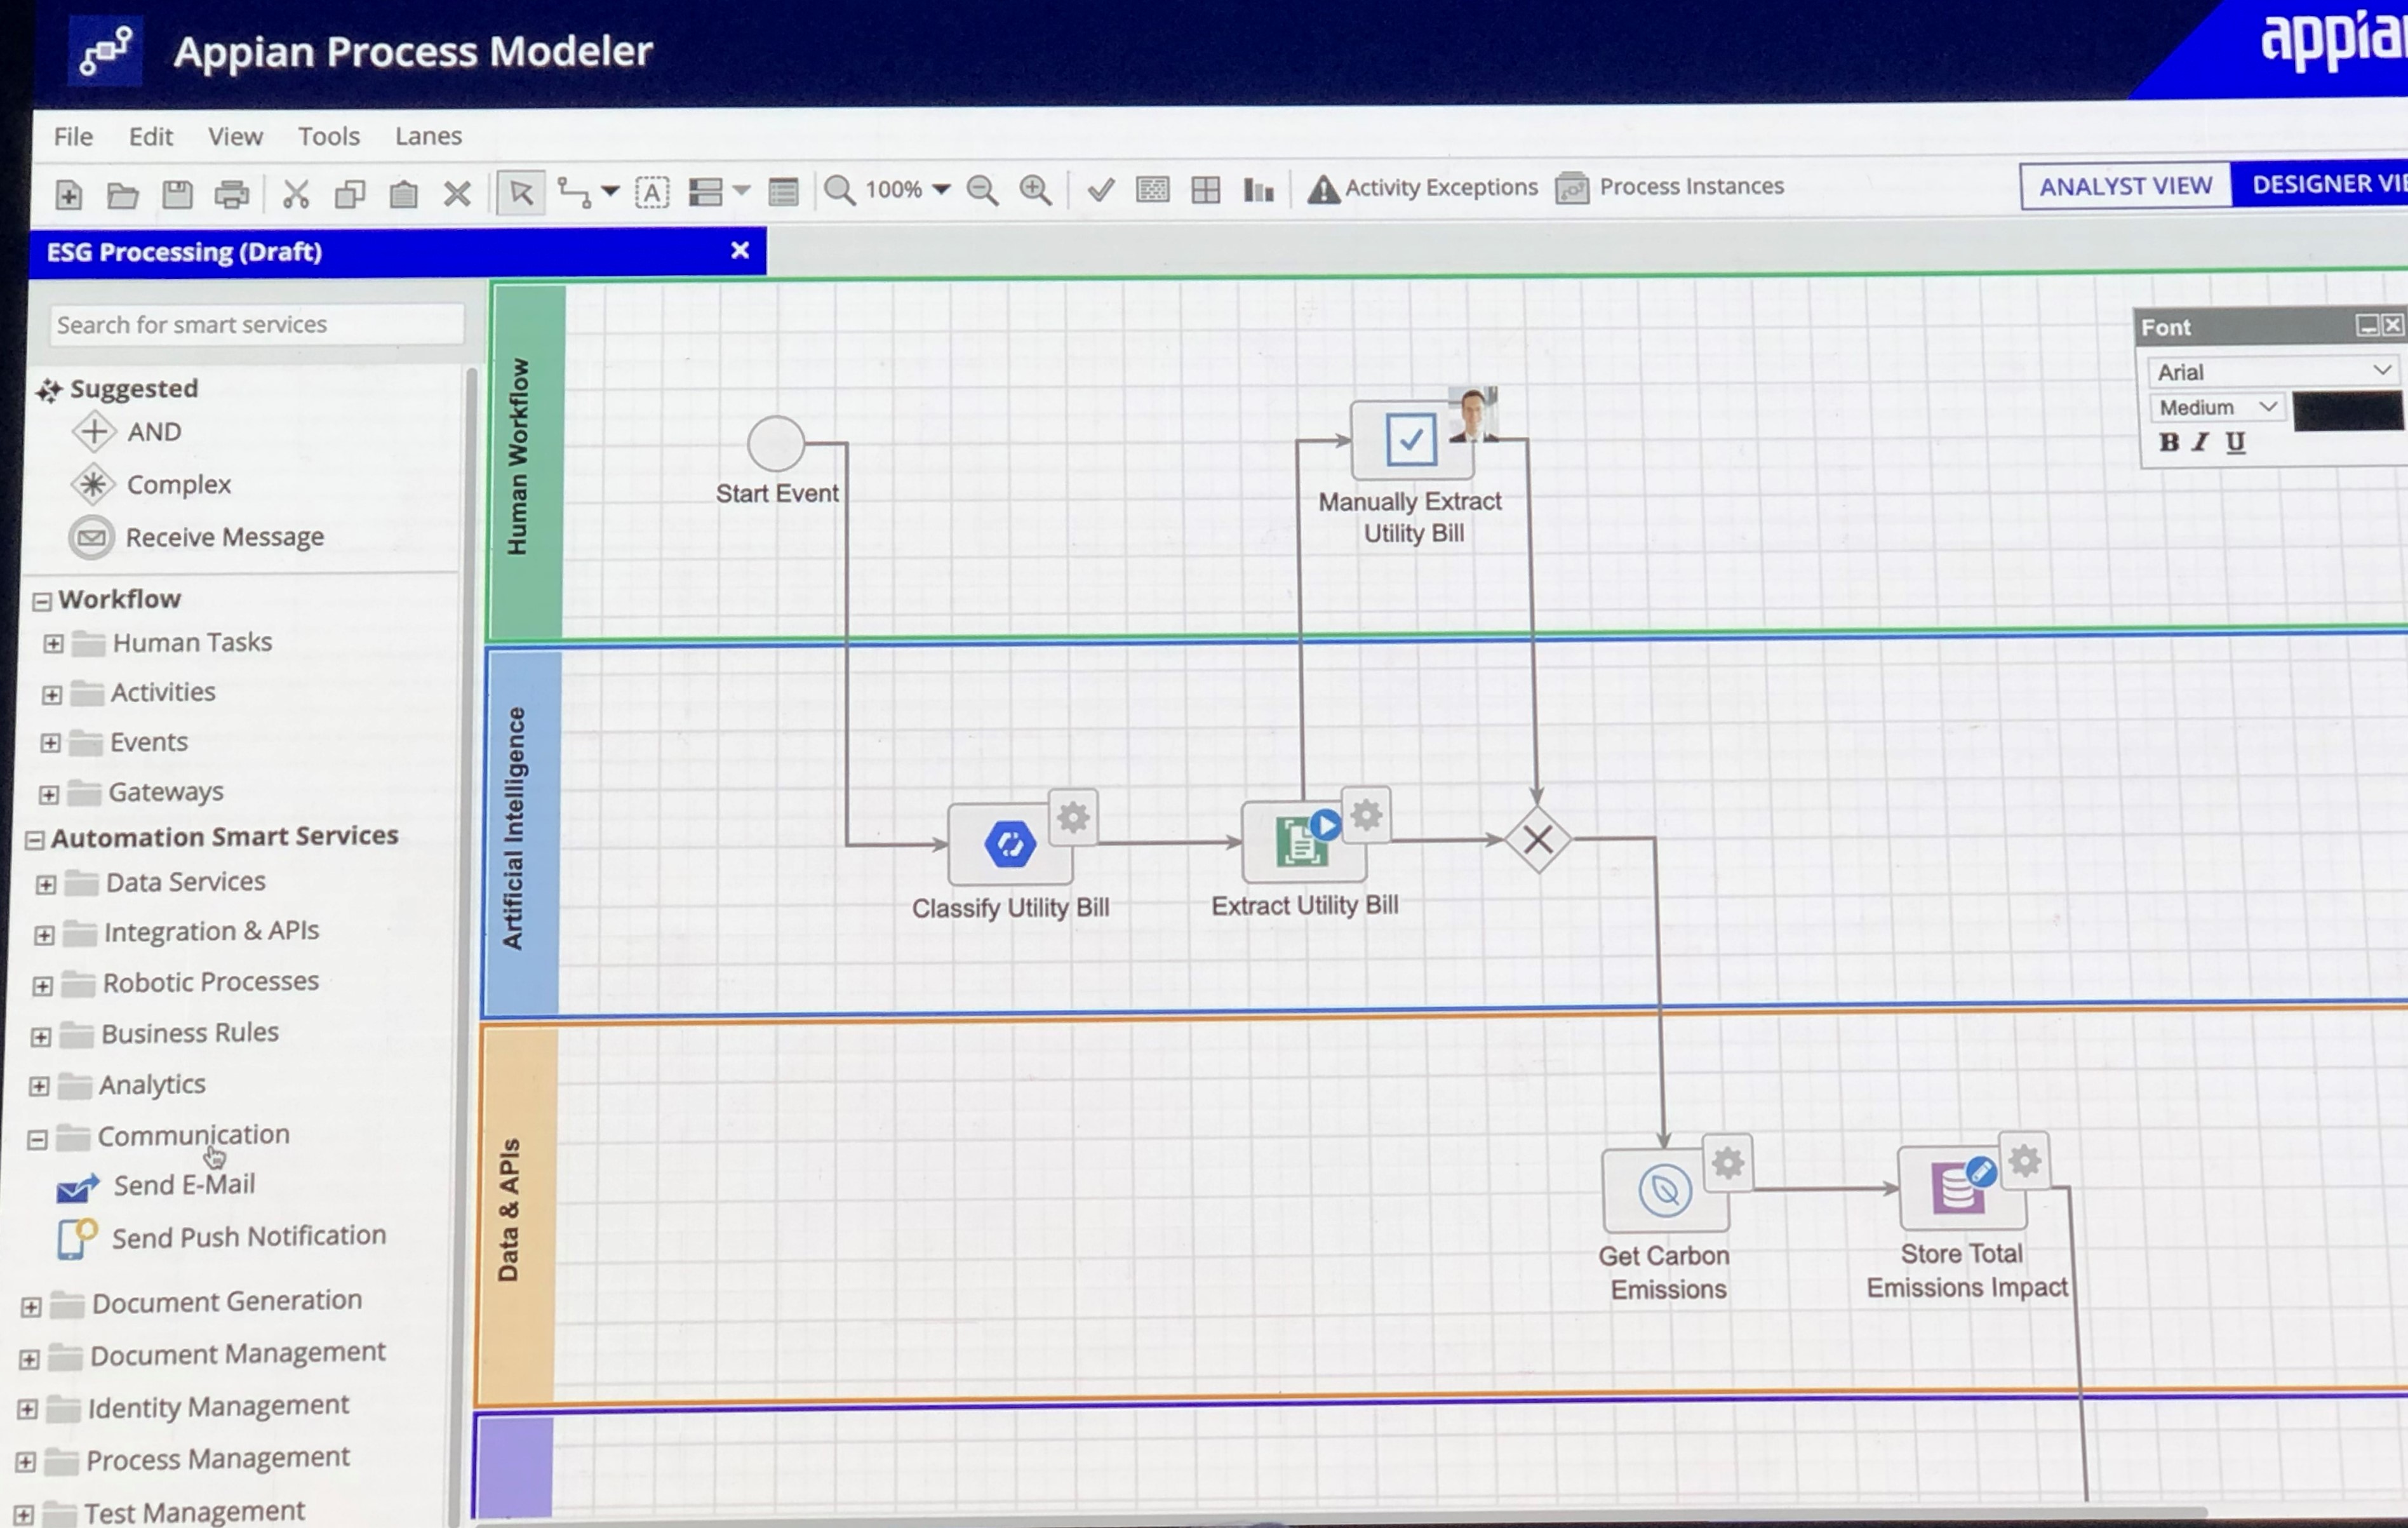Print the process model
The height and width of the screenshot is (1528, 2408).
coord(232,194)
